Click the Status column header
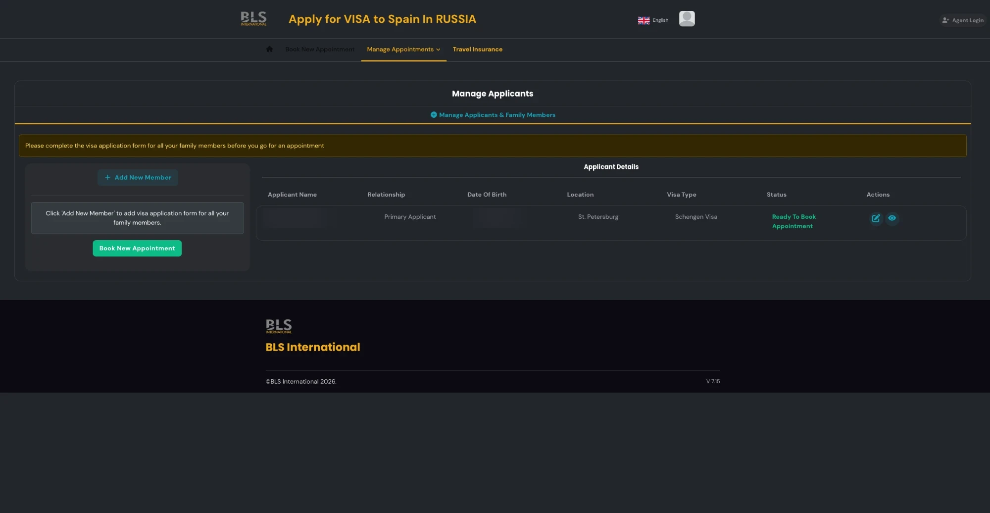 pos(776,195)
